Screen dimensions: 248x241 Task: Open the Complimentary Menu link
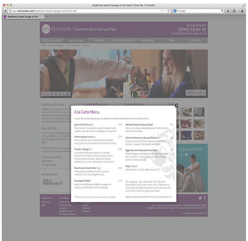(x=52, y=157)
